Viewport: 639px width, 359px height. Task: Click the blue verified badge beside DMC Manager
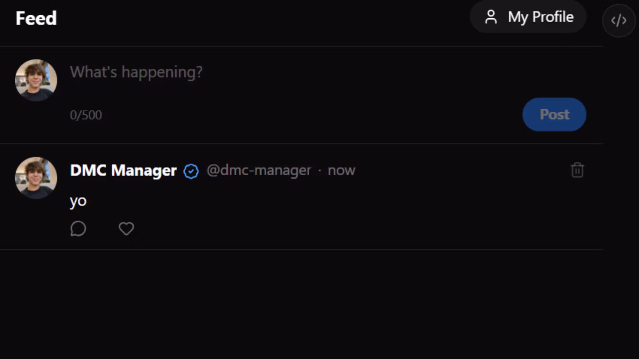click(x=191, y=171)
